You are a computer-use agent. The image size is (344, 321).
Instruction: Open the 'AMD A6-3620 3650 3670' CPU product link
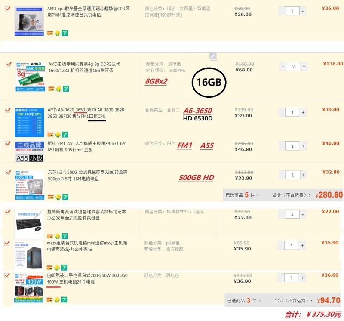point(86,113)
